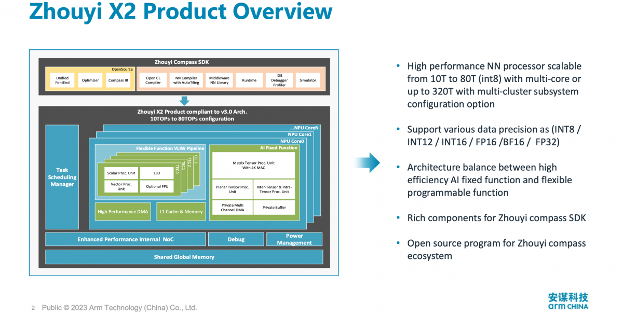Image resolution: width=623 pixels, height=314 pixels.
Task: Click the "NPU Core0" label
Action: point(292,141)
